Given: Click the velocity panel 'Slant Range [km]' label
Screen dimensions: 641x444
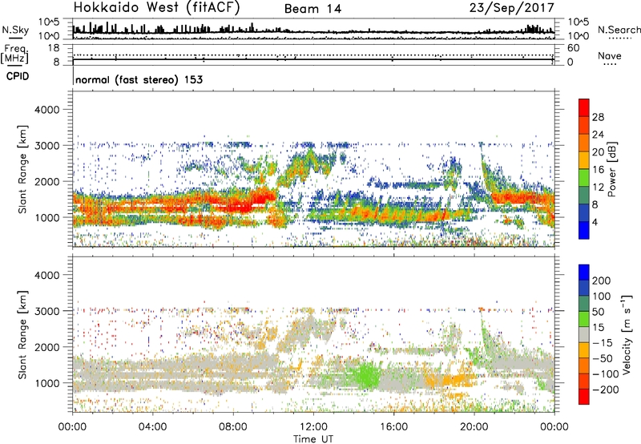Looking at the screenshot, I should click(22, 335).
